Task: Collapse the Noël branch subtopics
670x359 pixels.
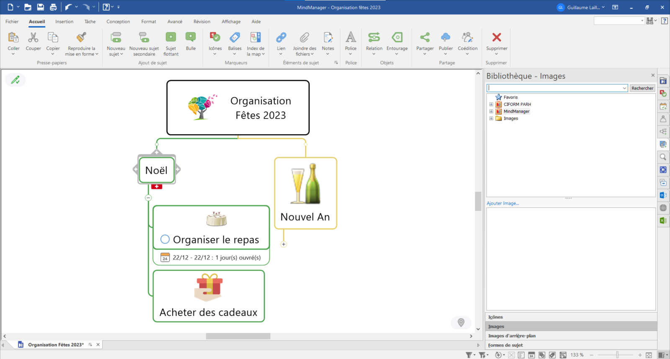Action: [x=148, y=197]
